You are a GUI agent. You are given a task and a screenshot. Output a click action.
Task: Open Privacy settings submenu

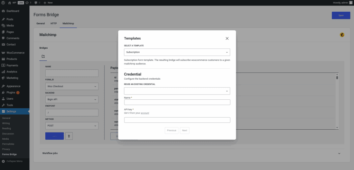pyautogui.click(x=6, y=149)
